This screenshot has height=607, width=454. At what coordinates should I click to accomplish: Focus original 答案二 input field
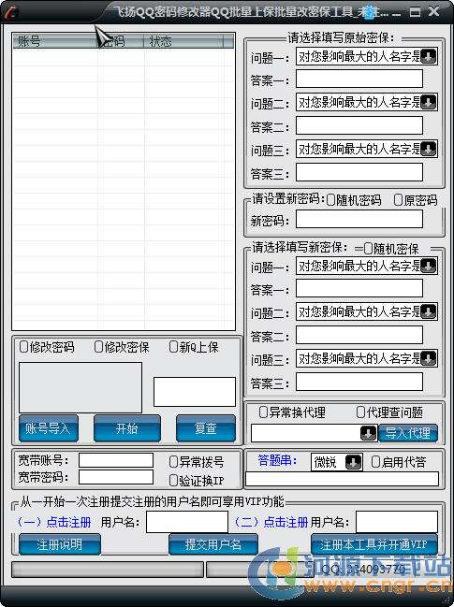click(x=359, y=125)
